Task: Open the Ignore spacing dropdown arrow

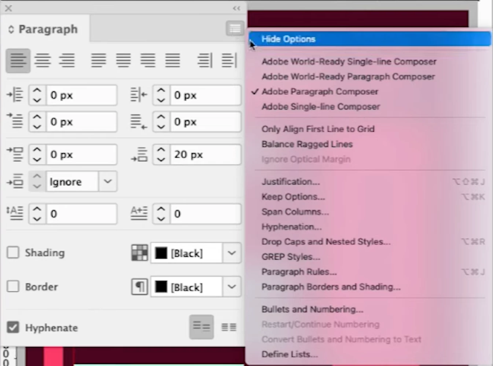Action: click(108, 181)
